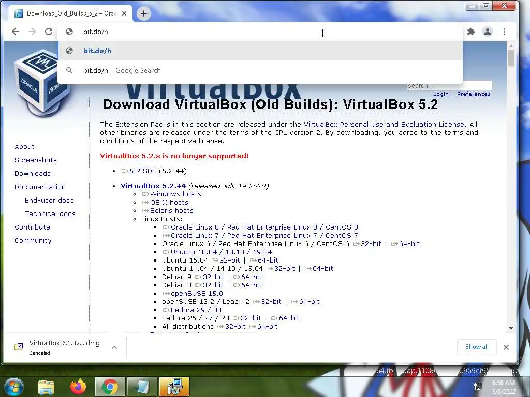Open the About sidebar link
The width and height of the screenshot is (530, 397).
(x=24, y=146)
